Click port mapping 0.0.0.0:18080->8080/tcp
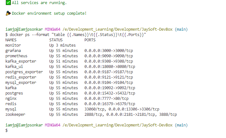Screen dimensions: 226x138 (110, 67)
